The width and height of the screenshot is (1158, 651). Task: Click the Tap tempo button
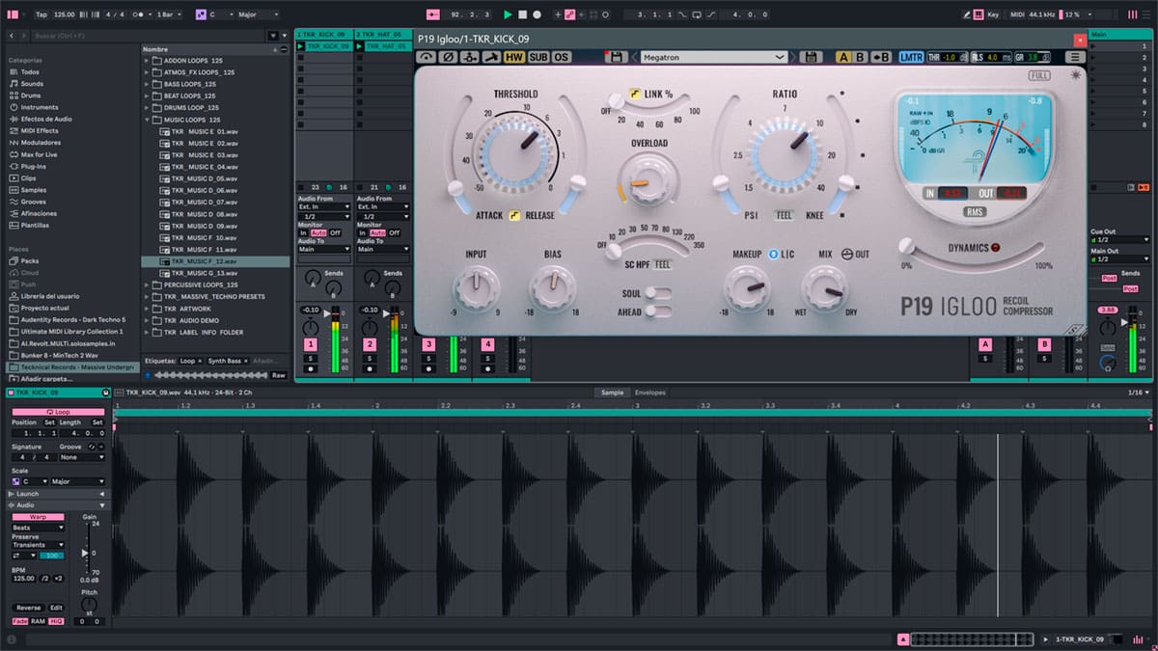(41, 14)
